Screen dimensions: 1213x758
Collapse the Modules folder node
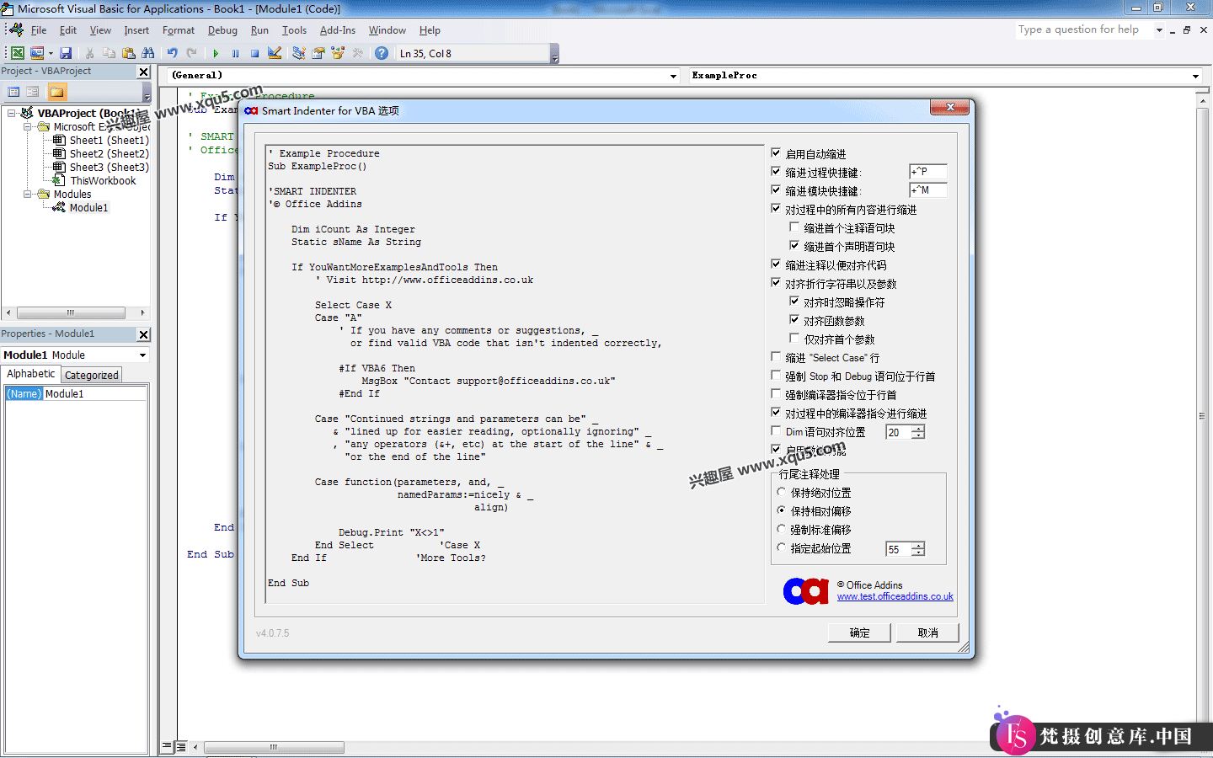[x=27, y=194]
